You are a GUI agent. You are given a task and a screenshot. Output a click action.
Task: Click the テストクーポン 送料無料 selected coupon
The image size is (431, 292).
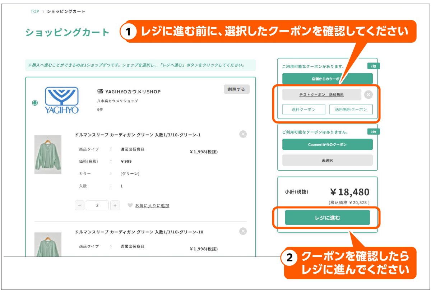(321, 94)
